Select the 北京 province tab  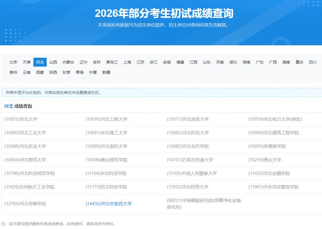[x=13, y=62]
